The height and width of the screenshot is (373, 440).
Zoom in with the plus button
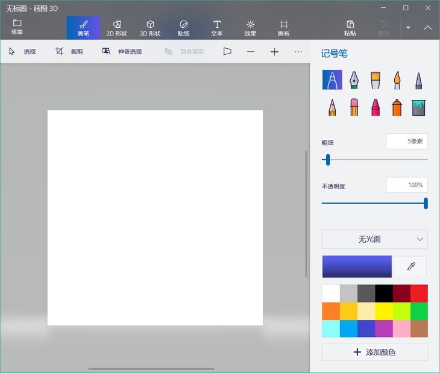(x=274, y=52)
